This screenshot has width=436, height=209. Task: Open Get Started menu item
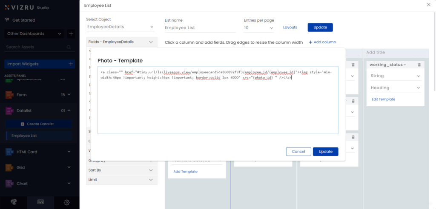click(24, 20)
